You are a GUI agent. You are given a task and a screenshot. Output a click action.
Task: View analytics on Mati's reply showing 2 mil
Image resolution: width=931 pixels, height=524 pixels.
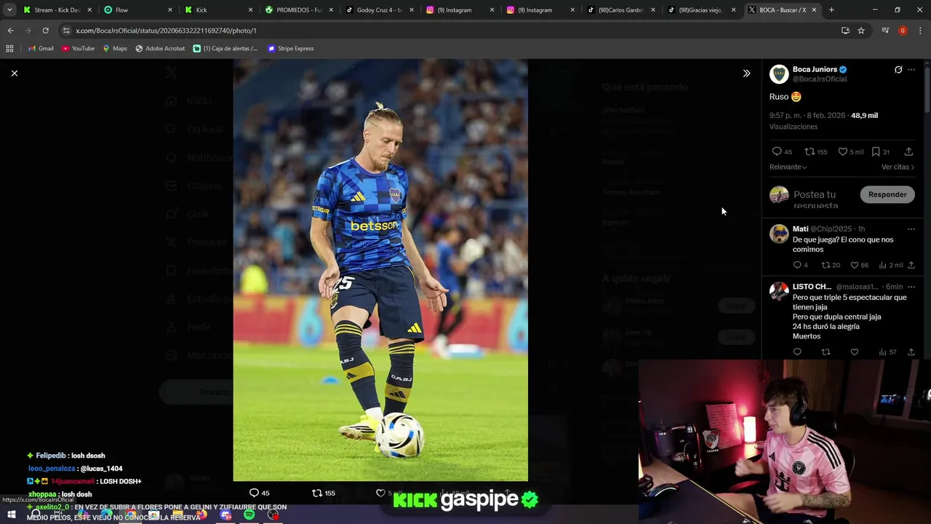pyautogui.click(x=883, y=265)
